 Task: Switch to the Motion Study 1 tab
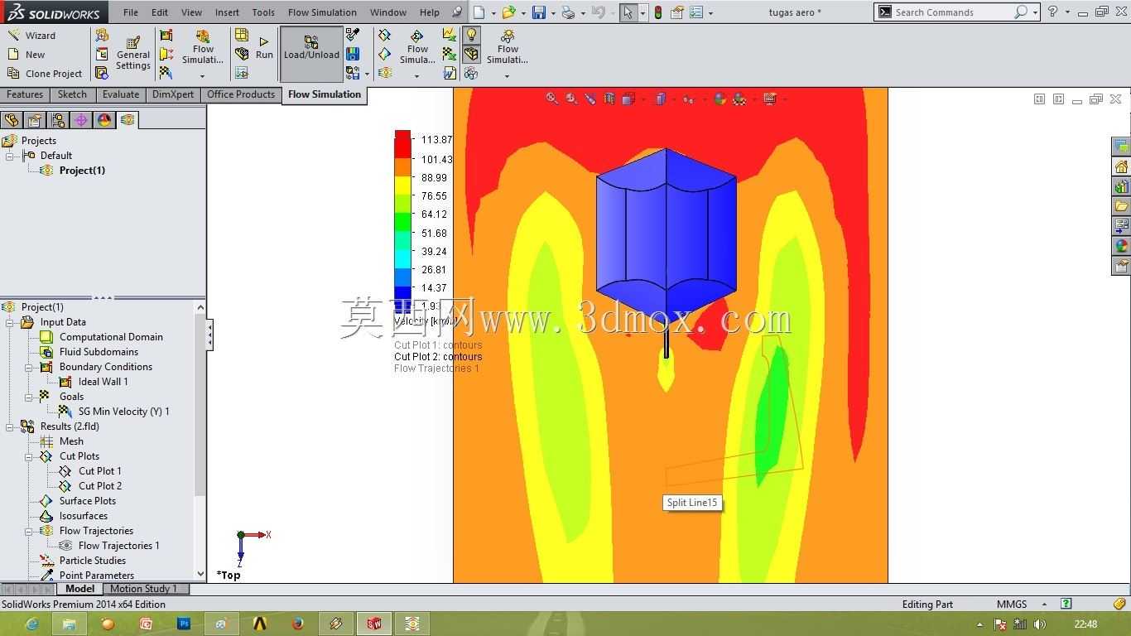[x=143, y=589]
